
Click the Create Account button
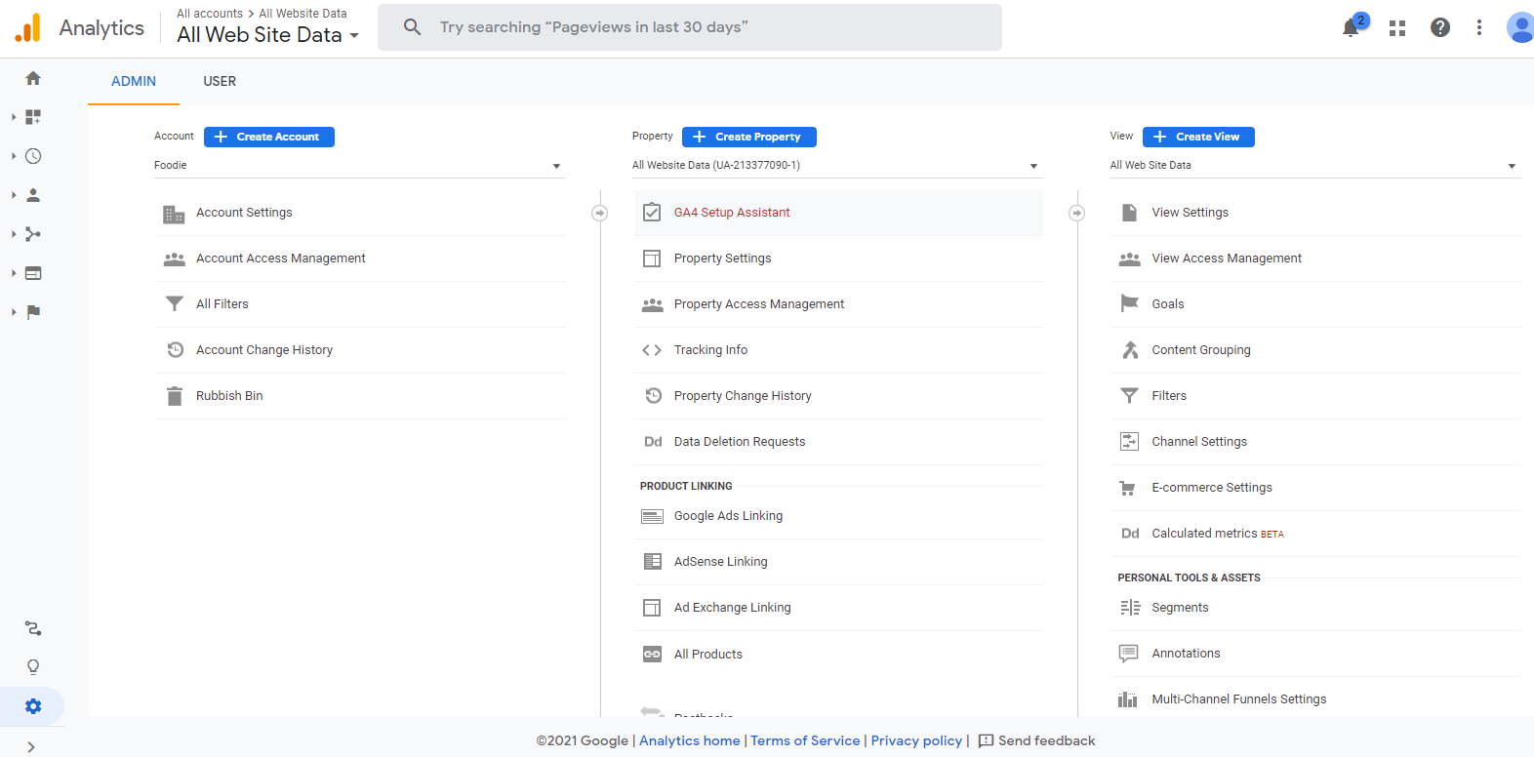(269, 137)
